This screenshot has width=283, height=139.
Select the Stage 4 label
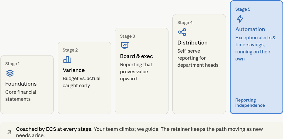pos(185,23)
